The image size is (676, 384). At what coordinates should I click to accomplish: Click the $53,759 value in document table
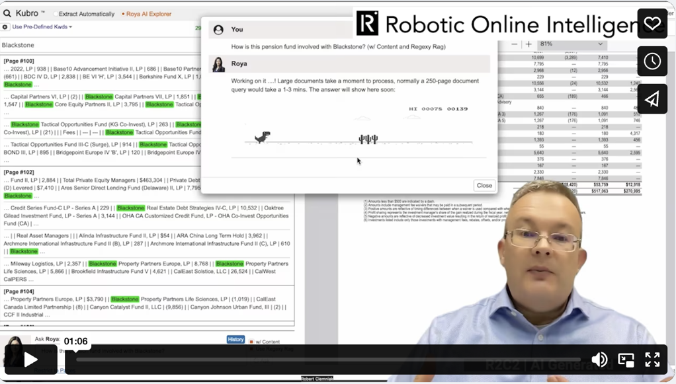tap(601, 184)
